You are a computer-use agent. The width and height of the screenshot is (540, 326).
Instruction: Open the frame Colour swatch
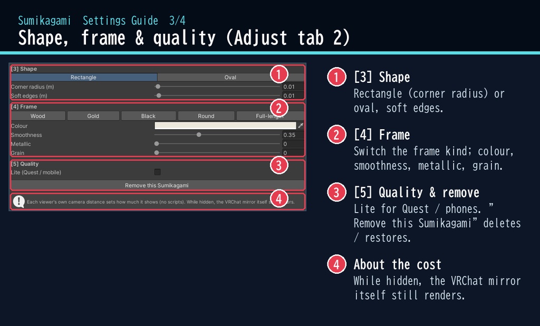[225, 126]
